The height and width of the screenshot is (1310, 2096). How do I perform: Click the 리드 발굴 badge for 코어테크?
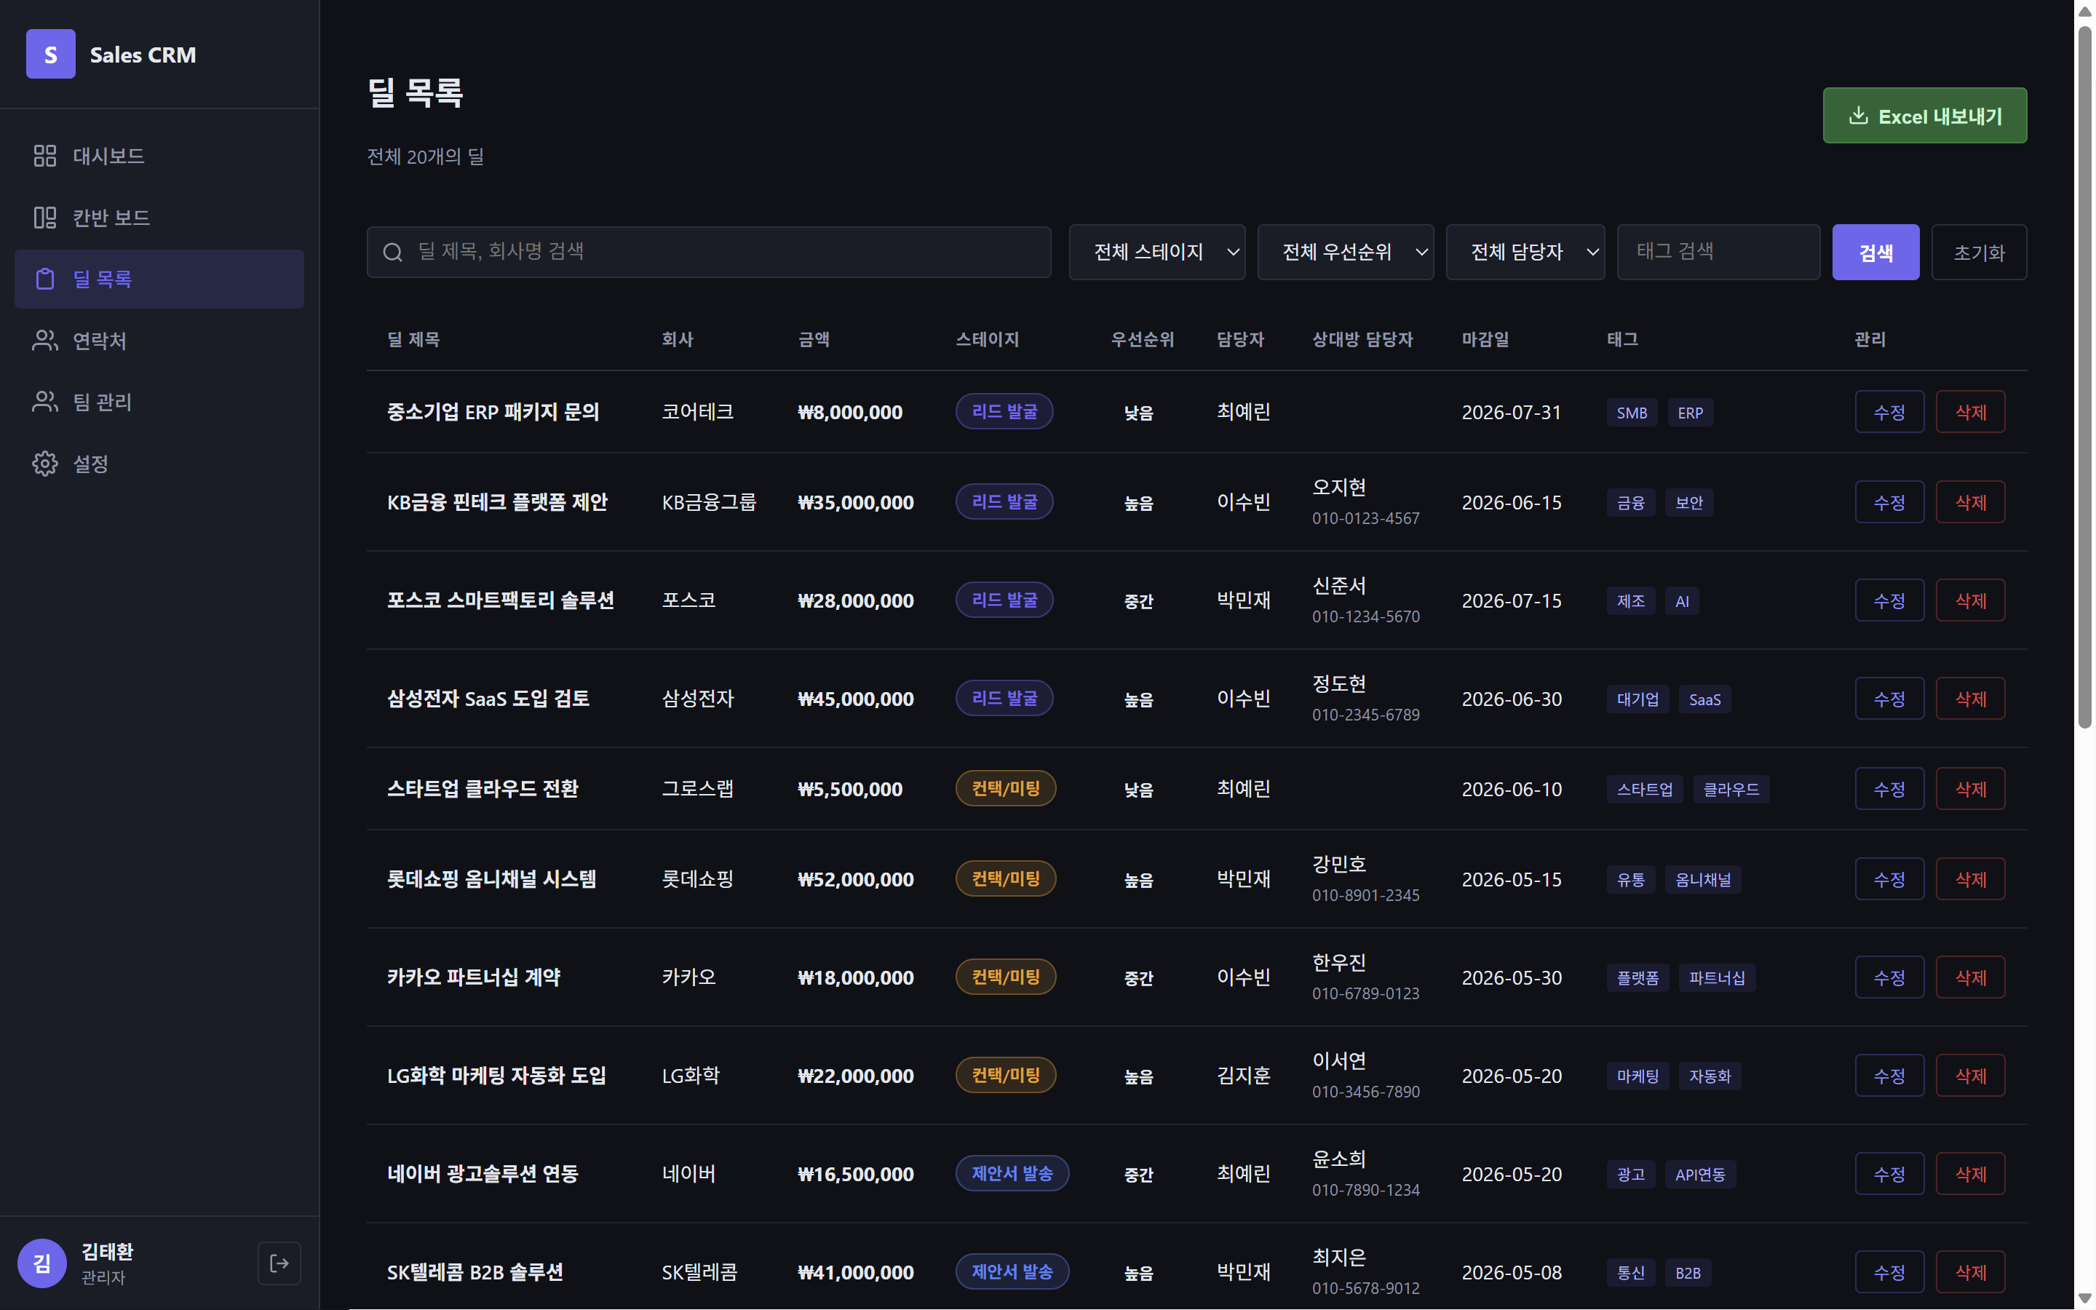coord(1004,411)
